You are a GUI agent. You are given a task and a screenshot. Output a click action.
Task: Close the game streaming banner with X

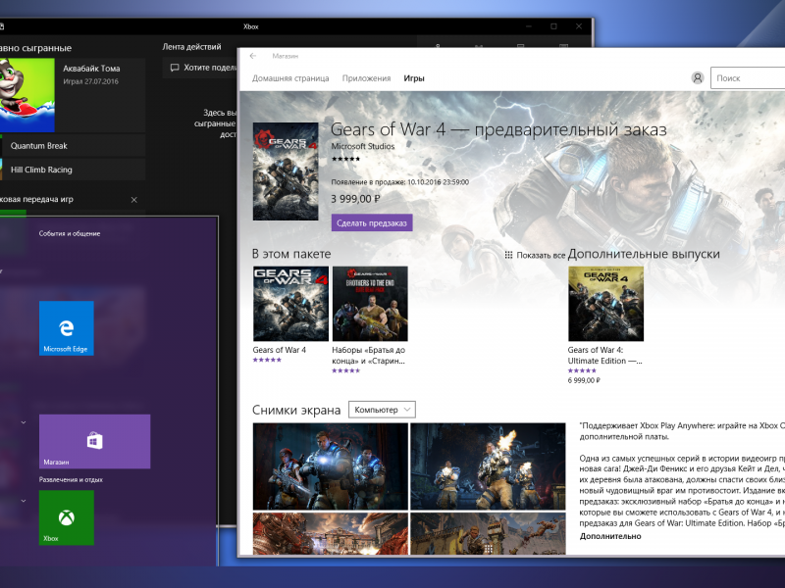click(x=134, y=200)
